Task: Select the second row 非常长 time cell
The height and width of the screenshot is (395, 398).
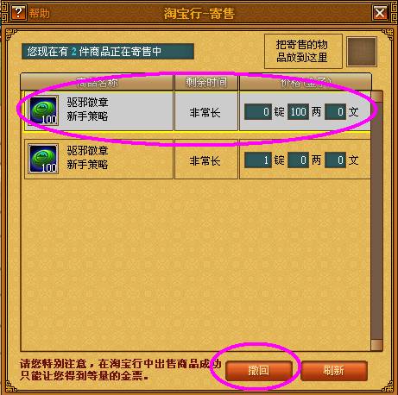Action: tap(206, 160)
